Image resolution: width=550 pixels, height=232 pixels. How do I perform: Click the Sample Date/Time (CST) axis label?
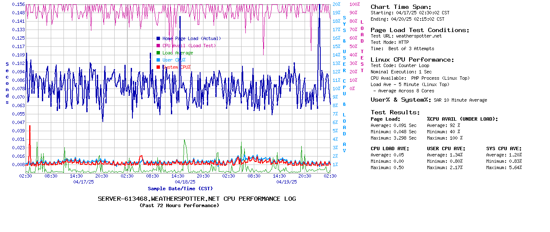pos(180,189)
